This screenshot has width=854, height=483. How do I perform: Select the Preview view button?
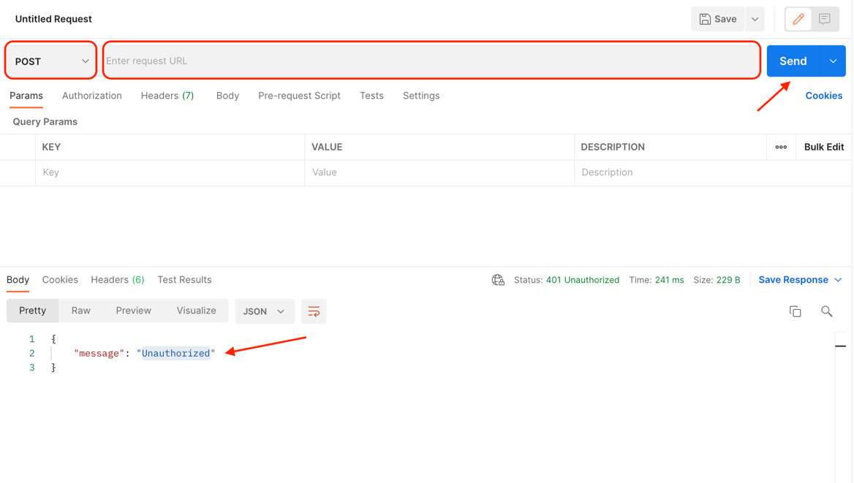click(133, 311)
